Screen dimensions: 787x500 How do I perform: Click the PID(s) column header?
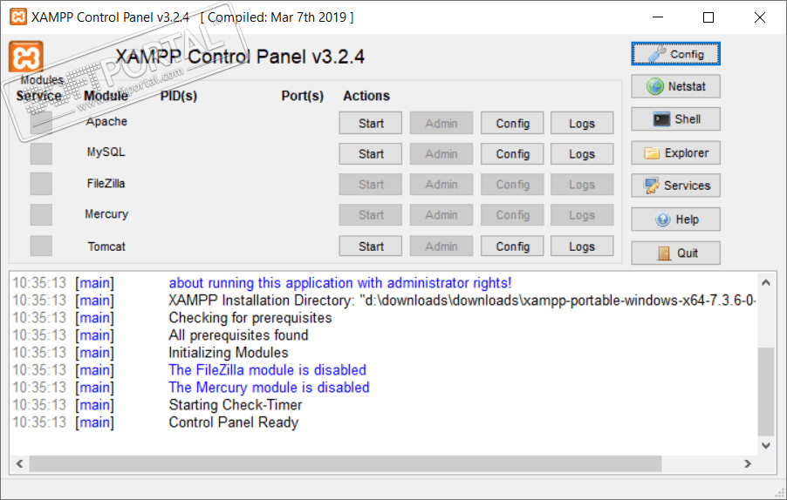click(179, 96)
